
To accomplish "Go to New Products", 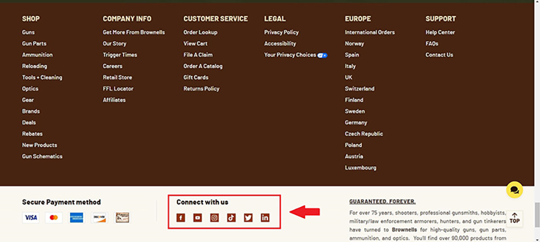I will tap(39, 145).
